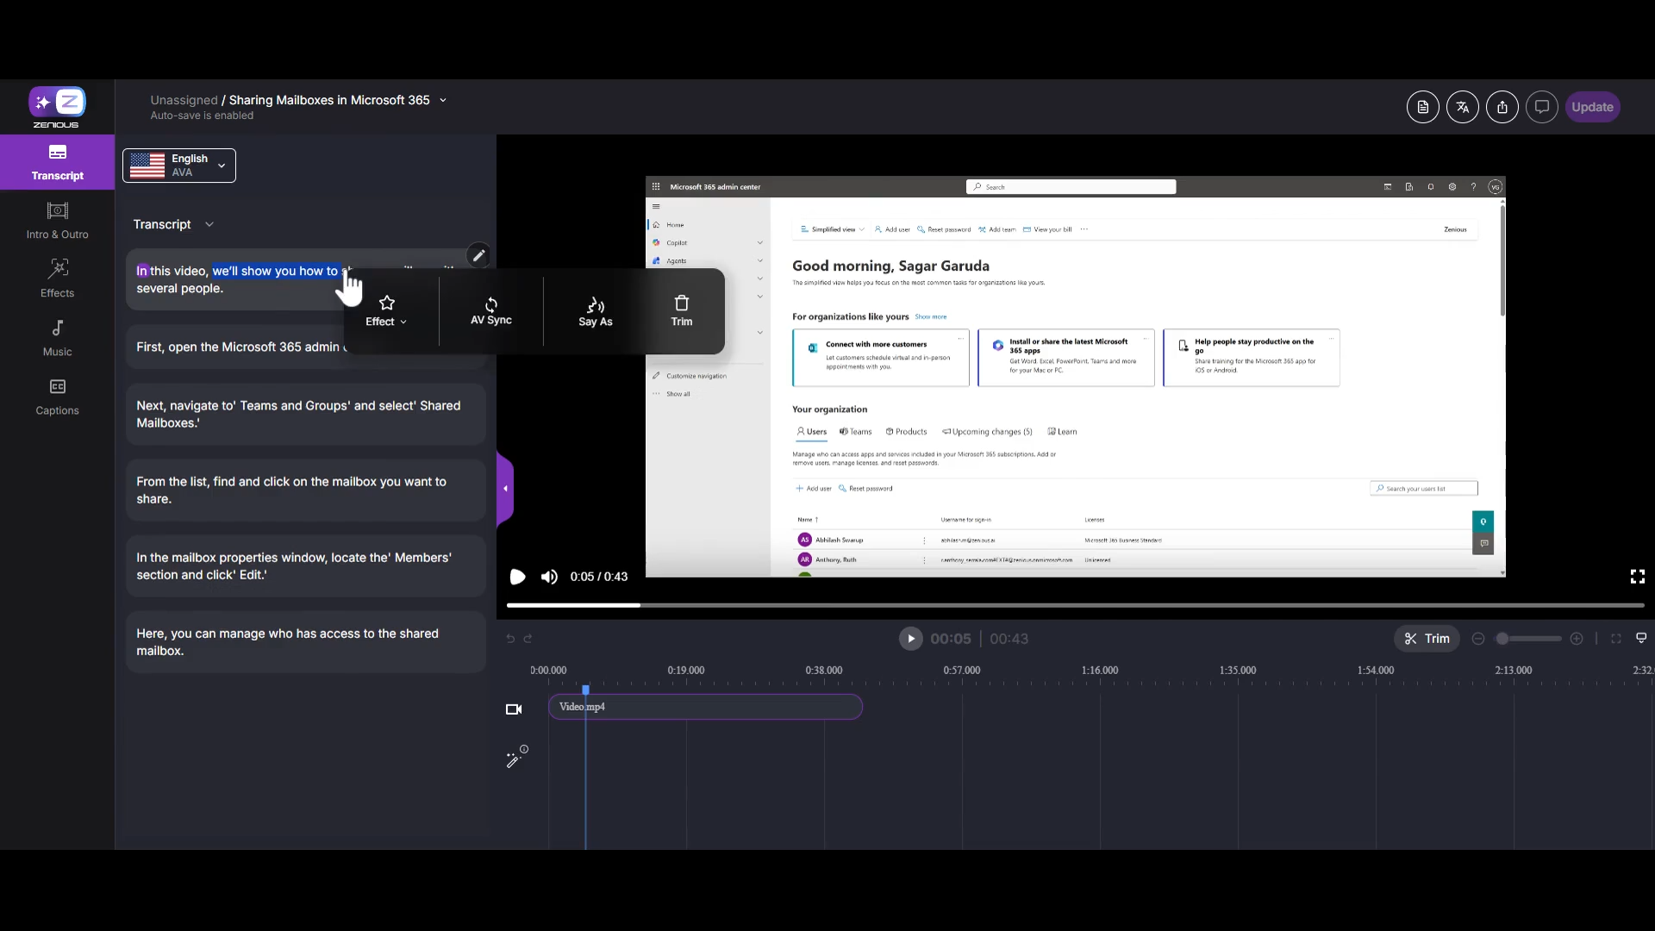Viewport: 1655px width, 931px height.
Task: Adjust the timeline zoom slider
Action: pos(1502,639)
